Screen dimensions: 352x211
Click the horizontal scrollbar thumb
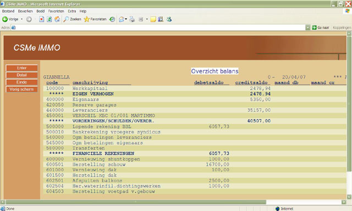(136, 202)
